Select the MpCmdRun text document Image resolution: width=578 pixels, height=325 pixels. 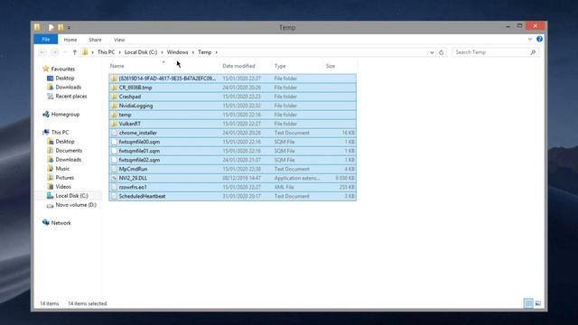point(233,169)
